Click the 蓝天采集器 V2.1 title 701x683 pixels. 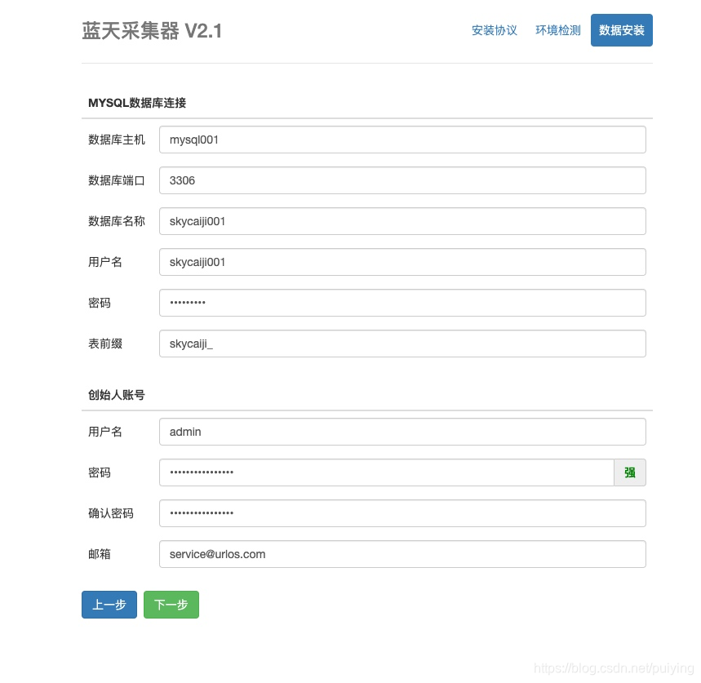pos(152,31)
